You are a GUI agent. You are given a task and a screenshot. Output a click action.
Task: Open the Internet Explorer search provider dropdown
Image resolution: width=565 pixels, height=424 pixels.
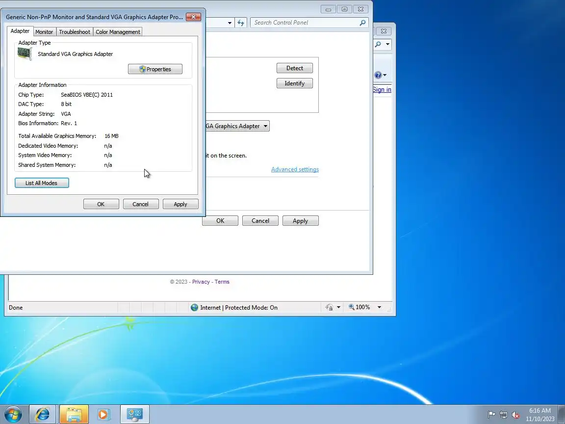388,44
